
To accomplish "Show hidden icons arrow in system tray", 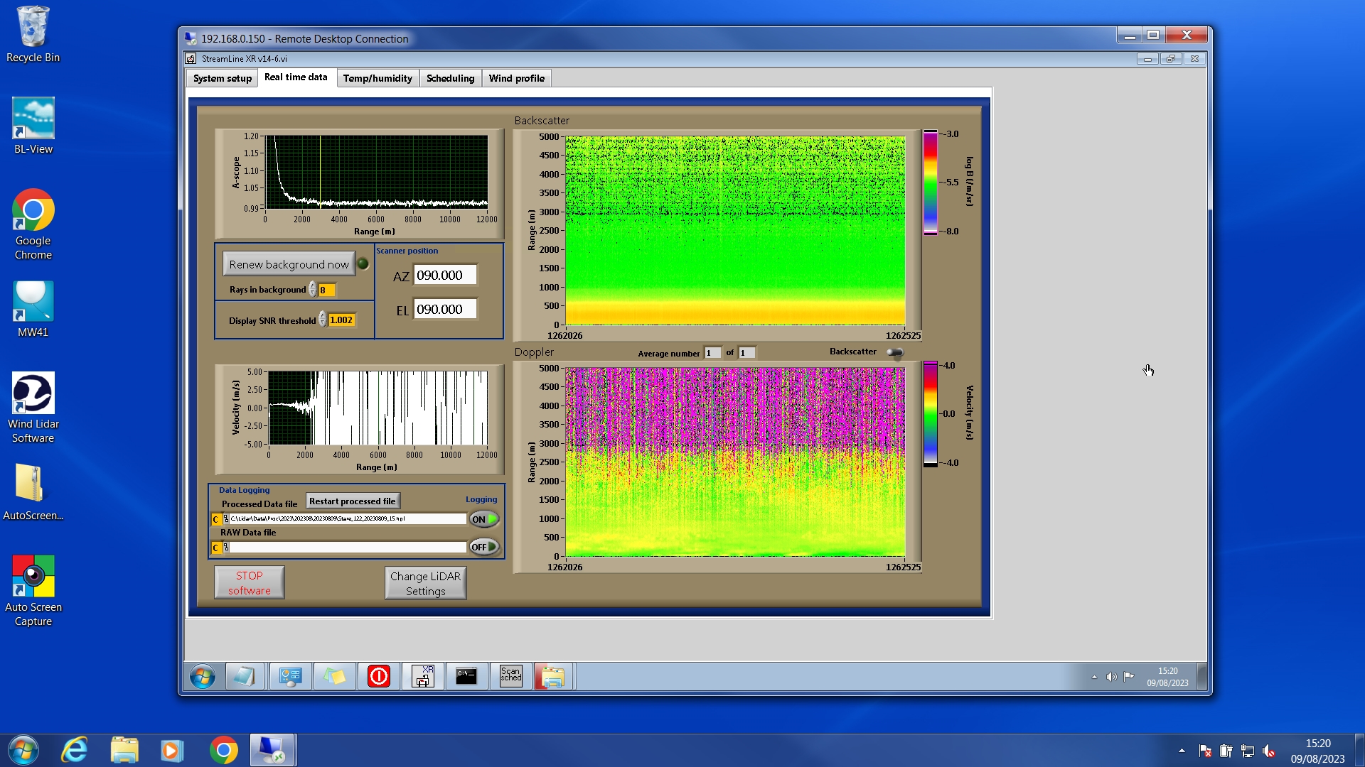I will [x=1182, y=751].
